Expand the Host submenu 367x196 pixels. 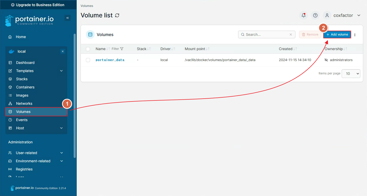pos(61,128)
